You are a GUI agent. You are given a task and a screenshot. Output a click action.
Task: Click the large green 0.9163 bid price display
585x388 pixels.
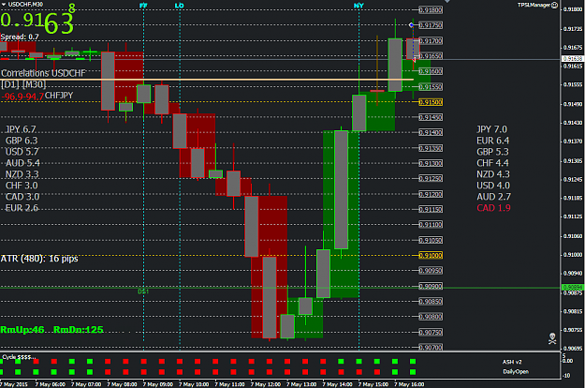37,21
